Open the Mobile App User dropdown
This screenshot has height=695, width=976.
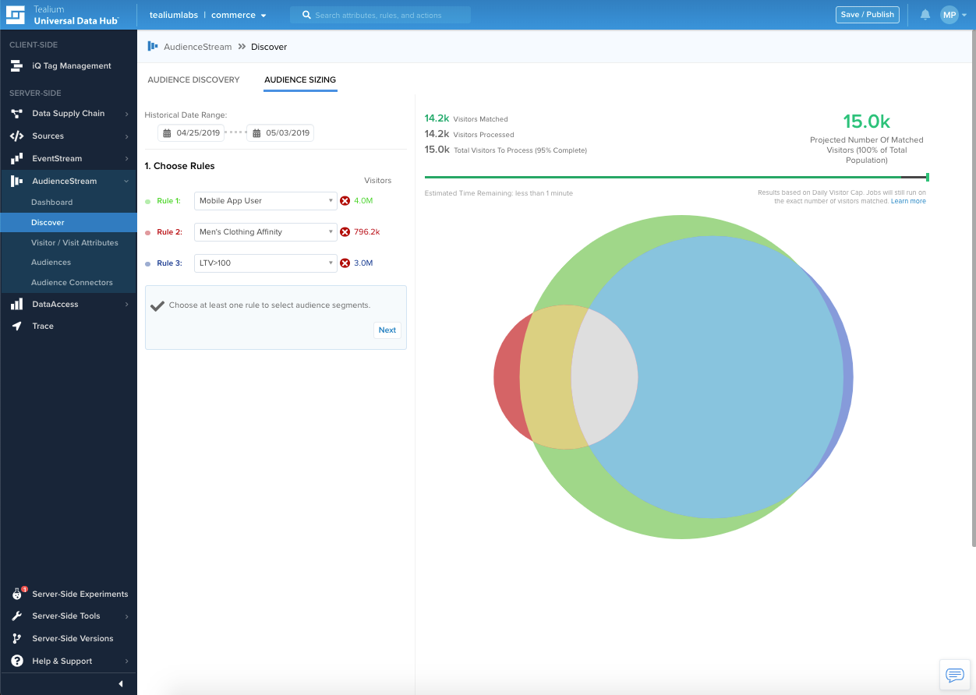click(x=265, y=201)
